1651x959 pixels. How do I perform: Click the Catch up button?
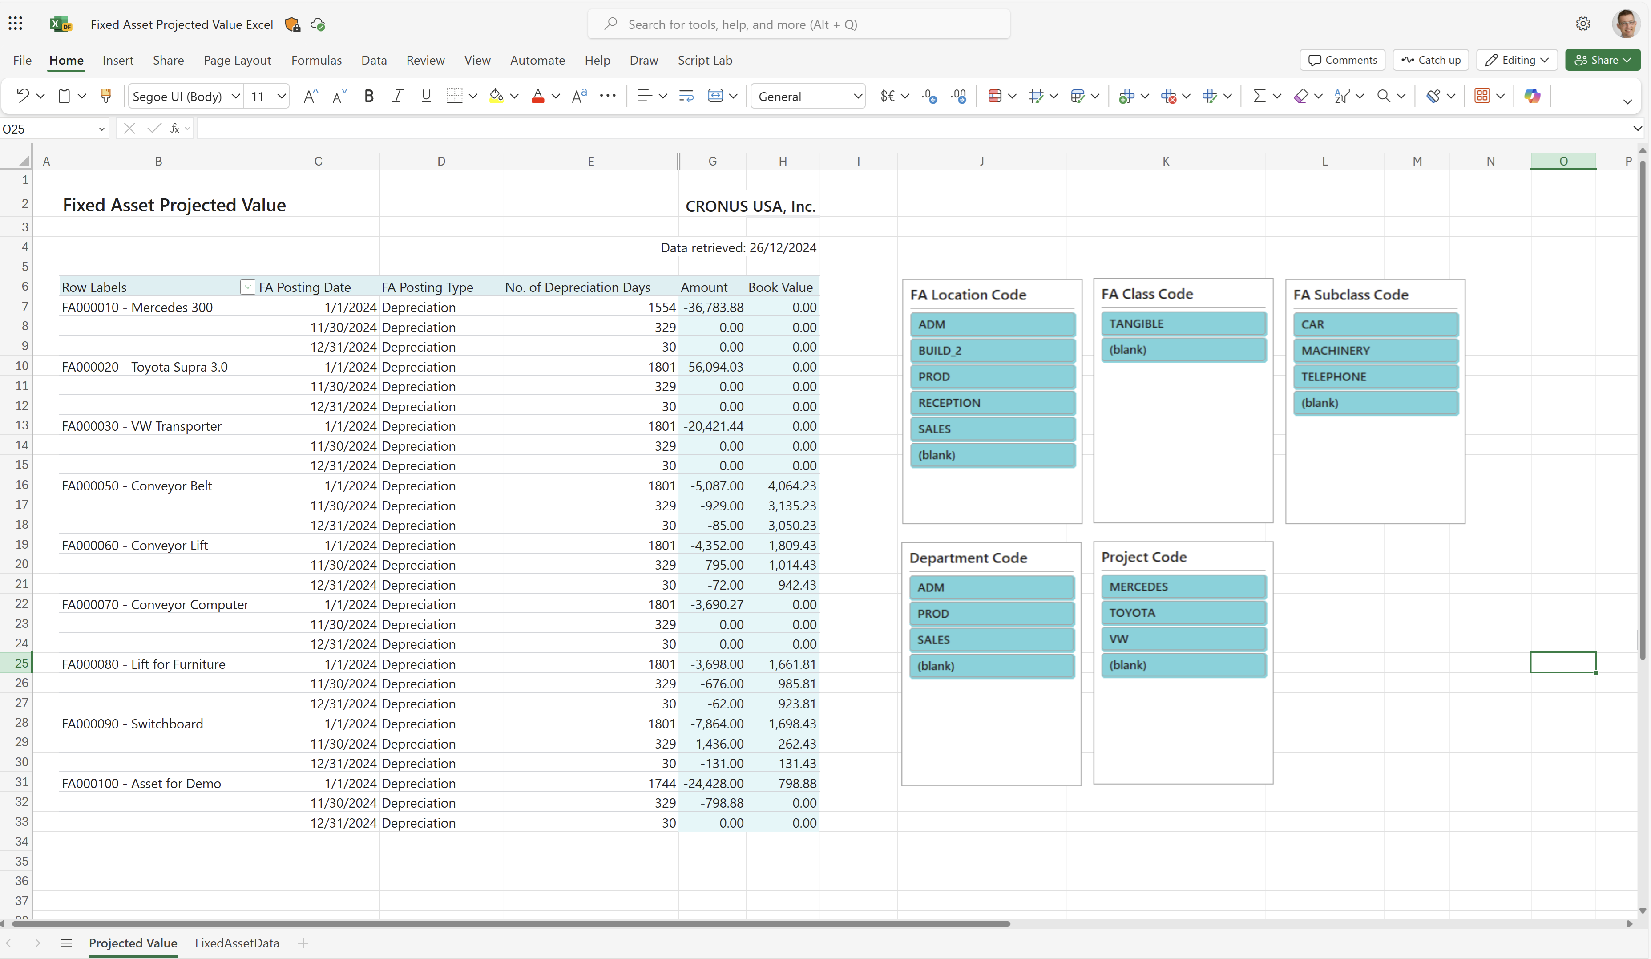(x=1431, y=60)
